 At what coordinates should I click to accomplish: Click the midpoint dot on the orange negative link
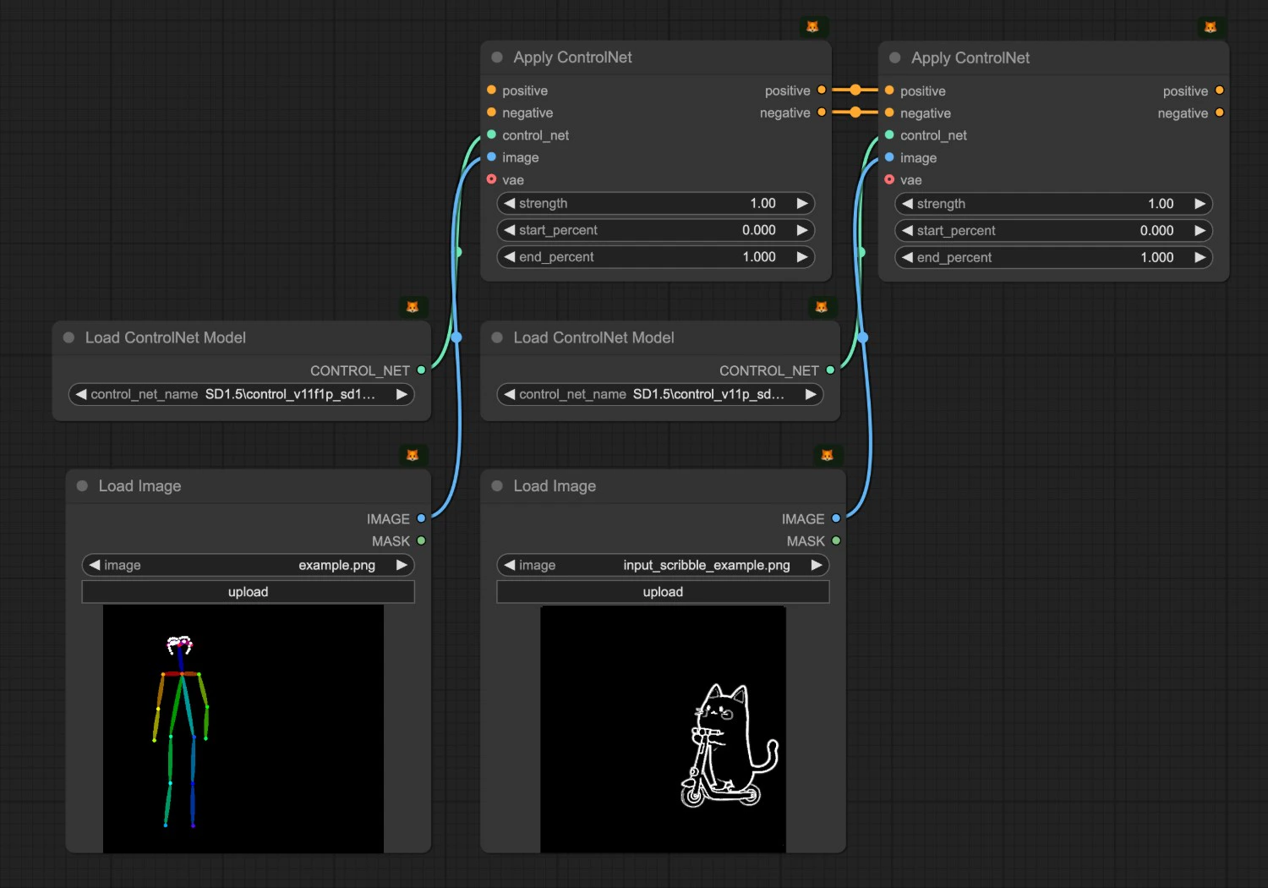(855, 112)
